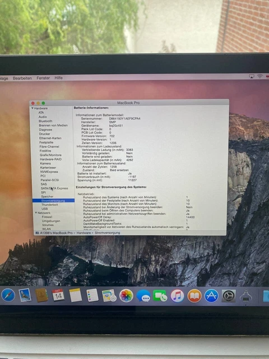Screen dimensions: 269x359
Task: Launch iTunes from the dock
Action: pyautogui.click(x=177, y=296)
